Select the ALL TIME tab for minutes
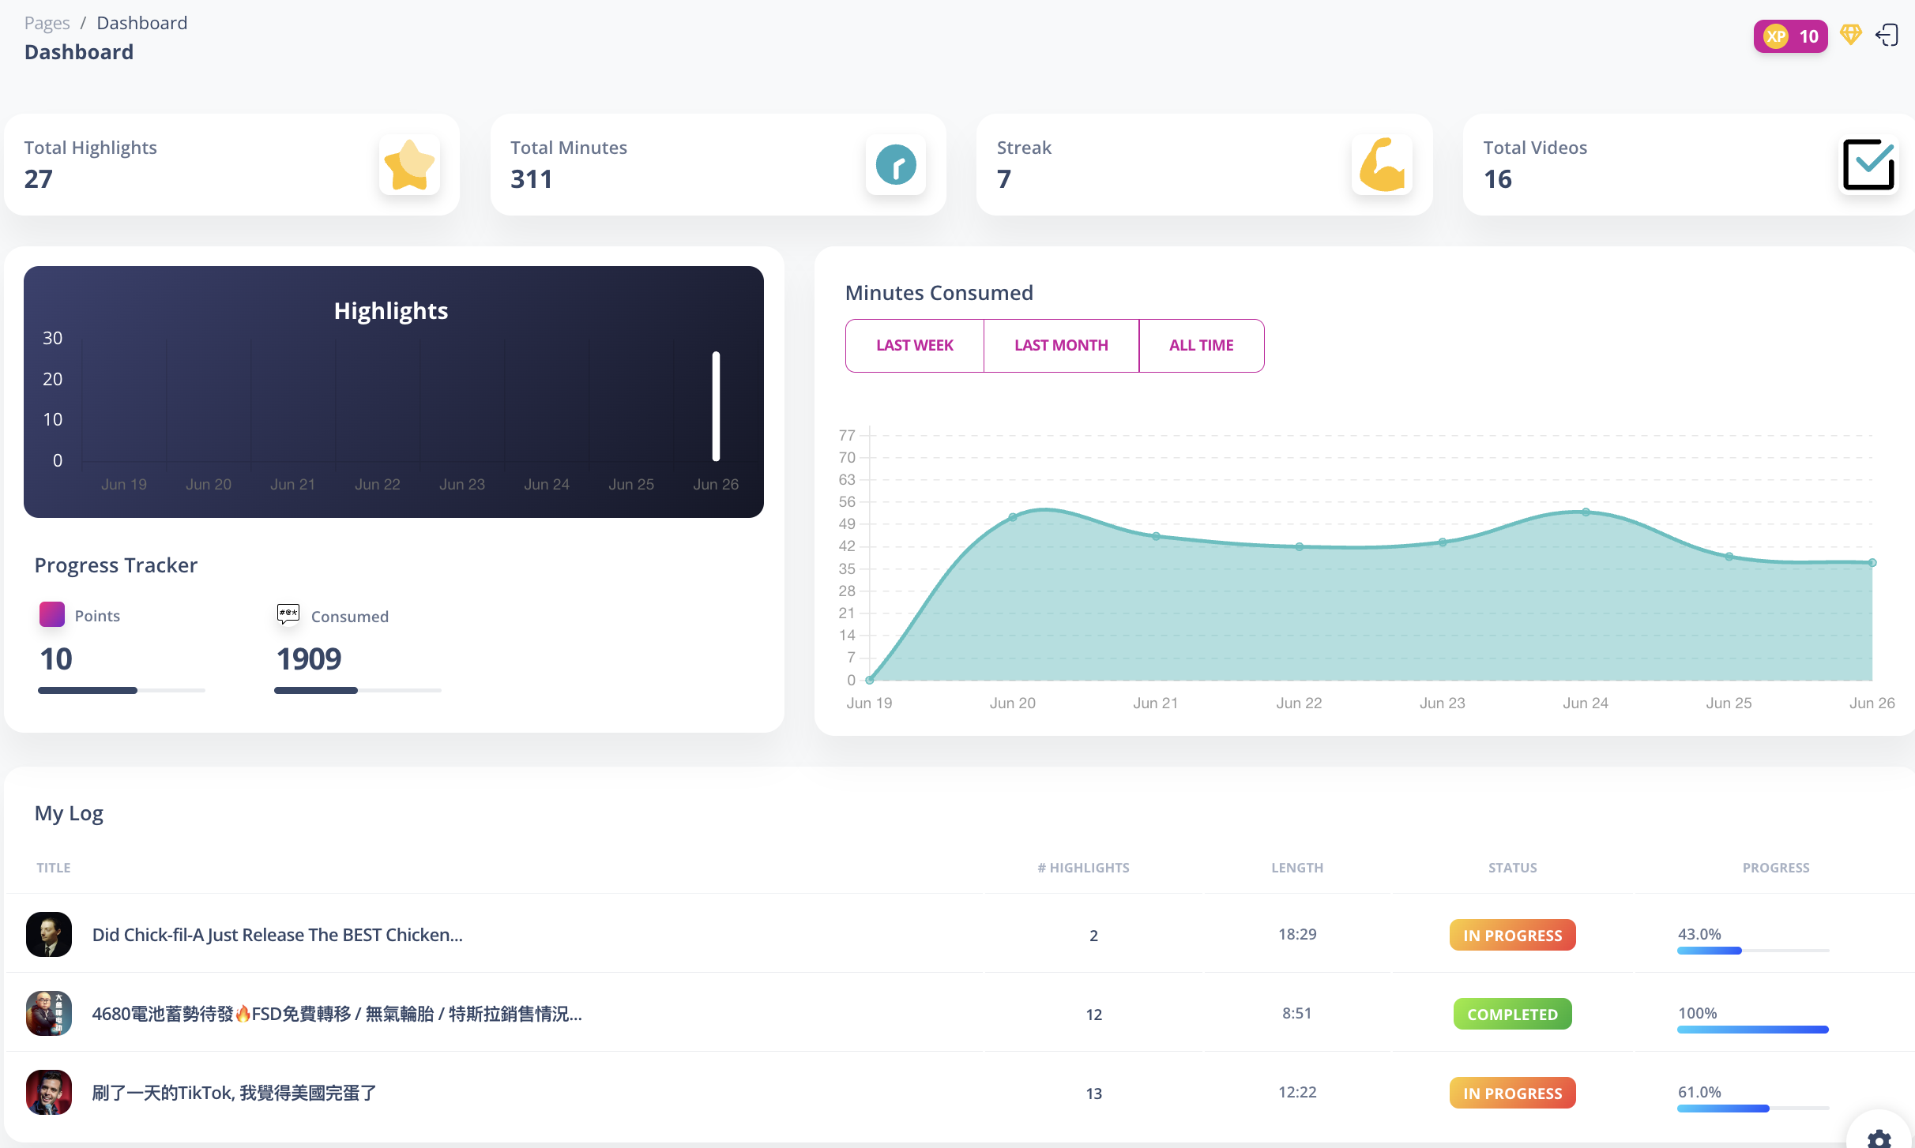This screenshot has width=1915, height=1148. pyautogui.click(x=1200, y=344)
